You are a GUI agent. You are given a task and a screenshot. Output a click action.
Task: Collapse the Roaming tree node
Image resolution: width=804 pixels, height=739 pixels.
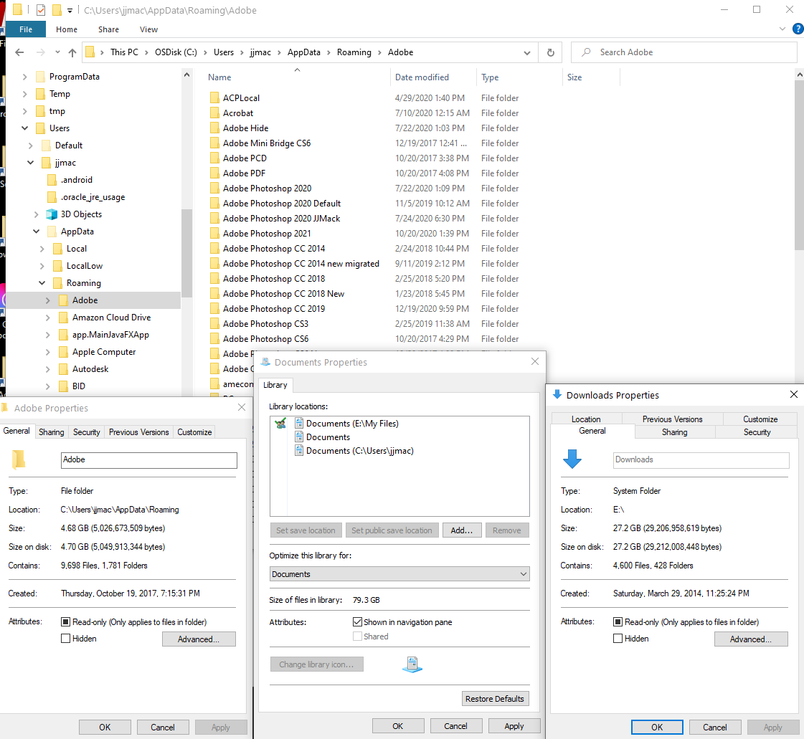pyautogui.click(x=42, y=282)
